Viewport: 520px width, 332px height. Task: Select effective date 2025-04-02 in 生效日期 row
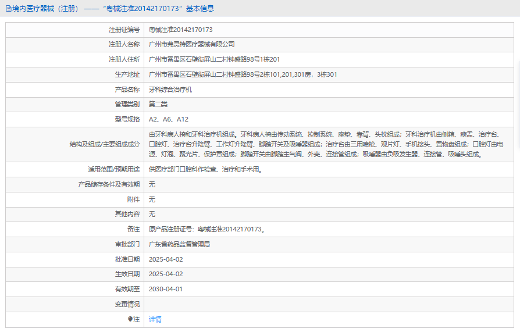coord(166,274)
